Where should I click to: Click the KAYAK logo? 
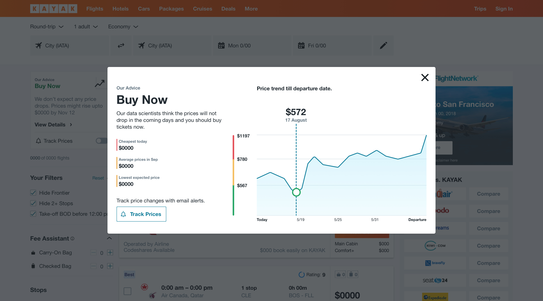[54, 9]
